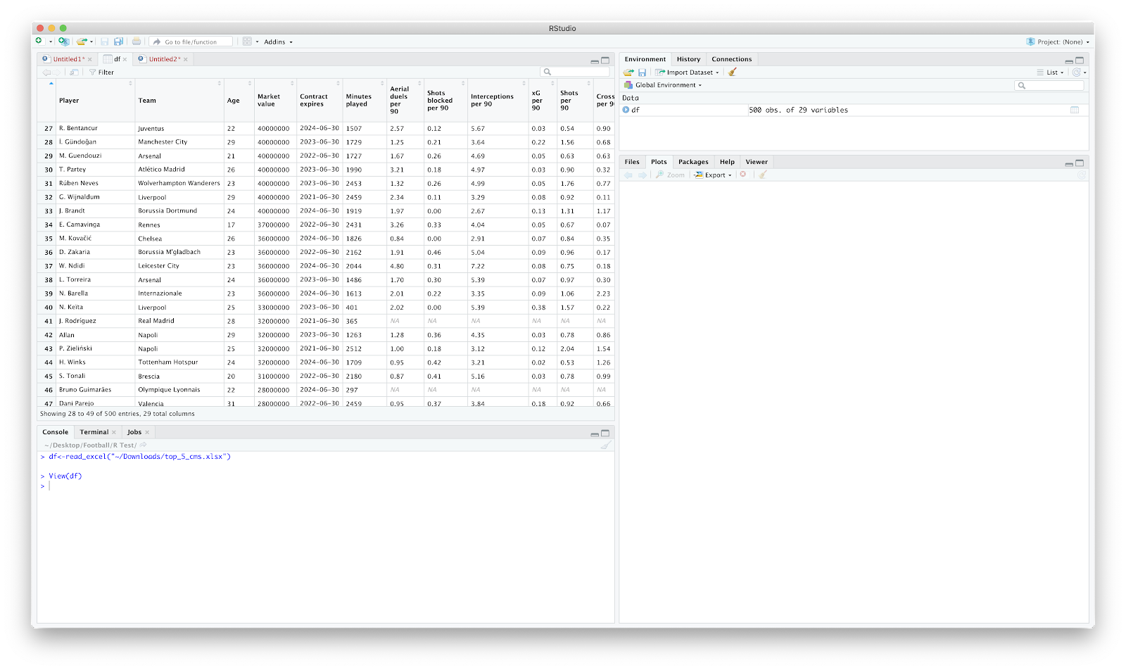Click the Print icon in main toolbar
The image size is (1126, 670).
(137, 42)
